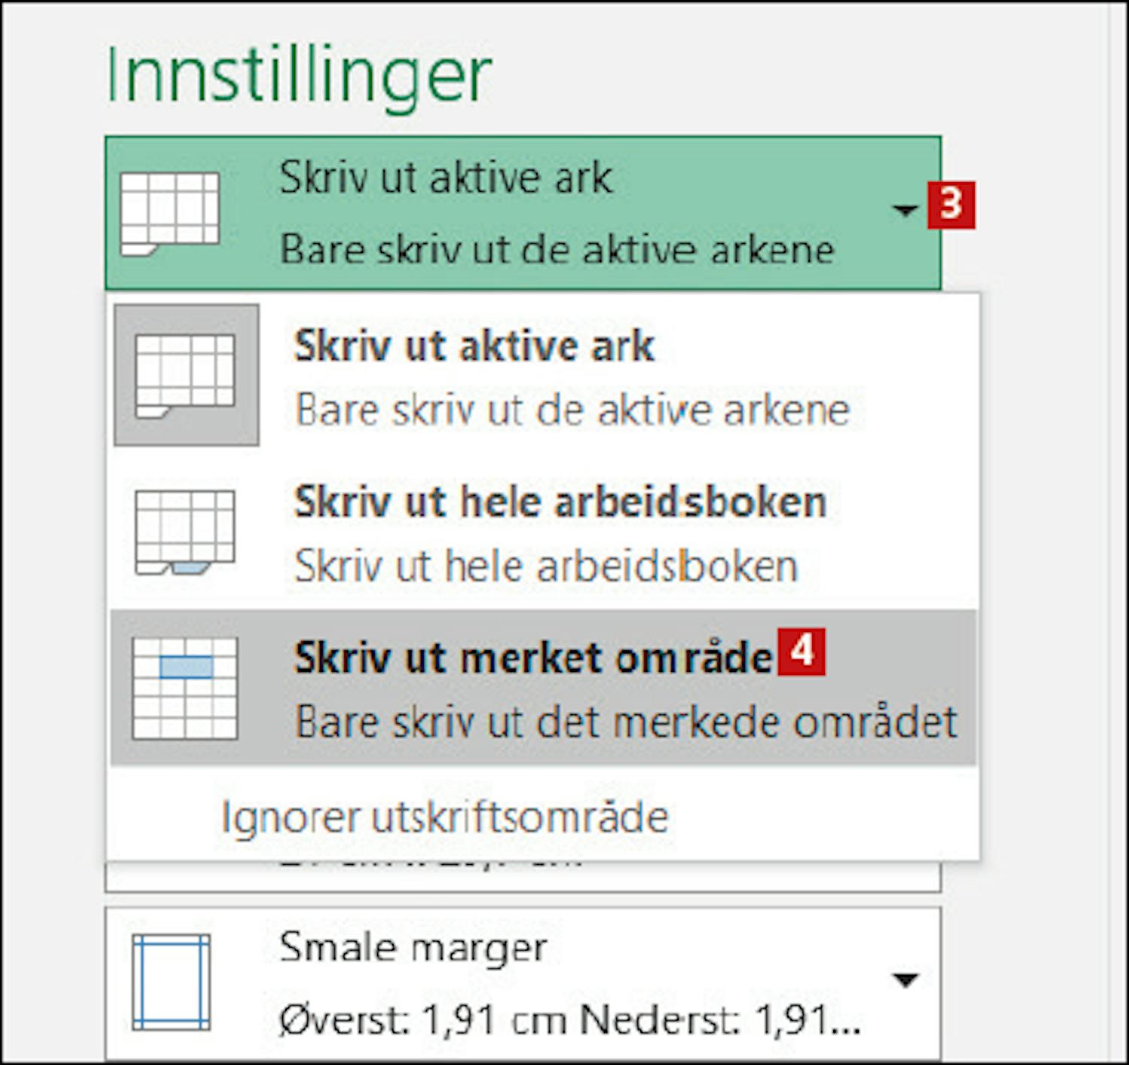1129x1065 pixels.
Task: Select "Skriv ut hele arbeidsboken" from the list
Action: click(560, 502)
